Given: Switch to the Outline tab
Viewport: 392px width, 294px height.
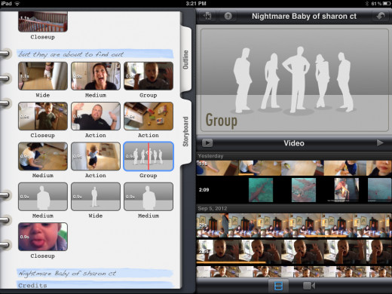Looking at the screenshot, I should (185, 60).
